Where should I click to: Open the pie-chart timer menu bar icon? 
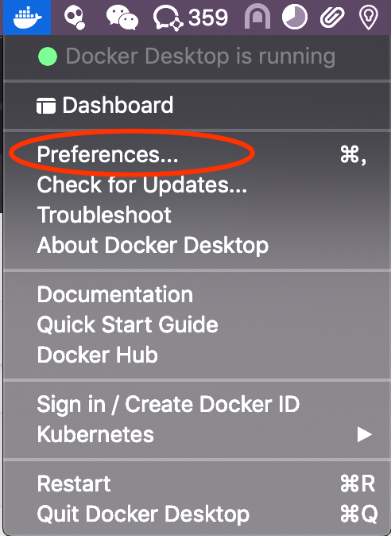pyautogui.click(x=295, y=17)
